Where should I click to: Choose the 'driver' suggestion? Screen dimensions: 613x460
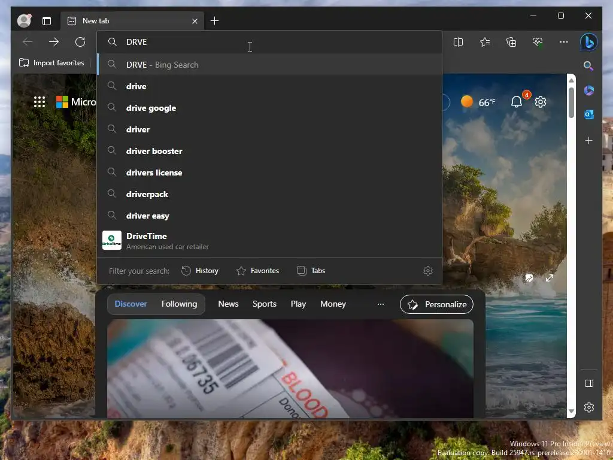pos(270,129)
